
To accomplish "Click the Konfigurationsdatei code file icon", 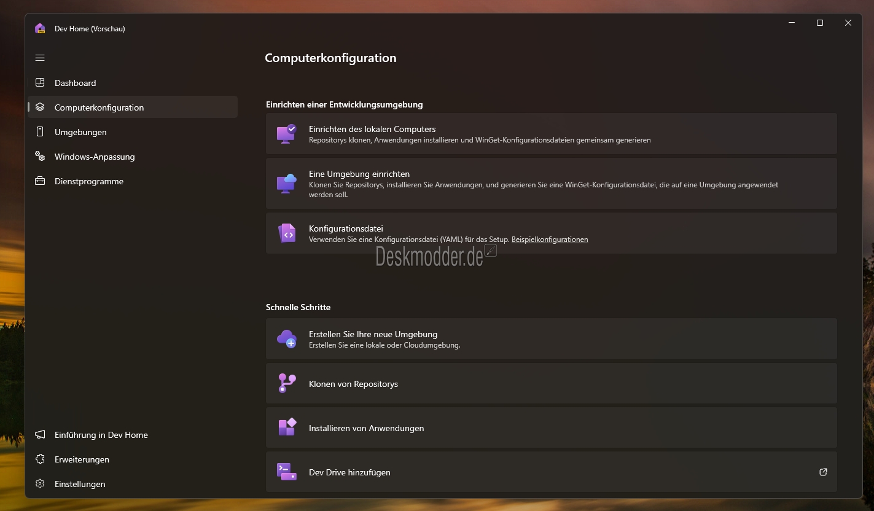I will [287, 233].
